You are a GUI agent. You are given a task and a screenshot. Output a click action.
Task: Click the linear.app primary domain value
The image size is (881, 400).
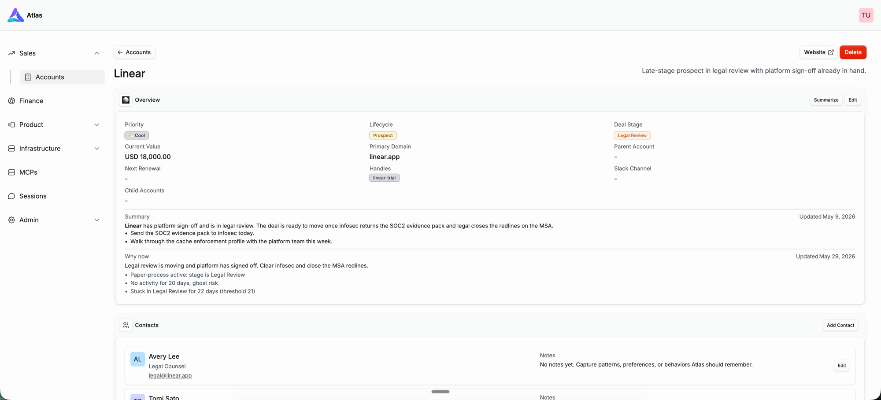click(385, 157)
